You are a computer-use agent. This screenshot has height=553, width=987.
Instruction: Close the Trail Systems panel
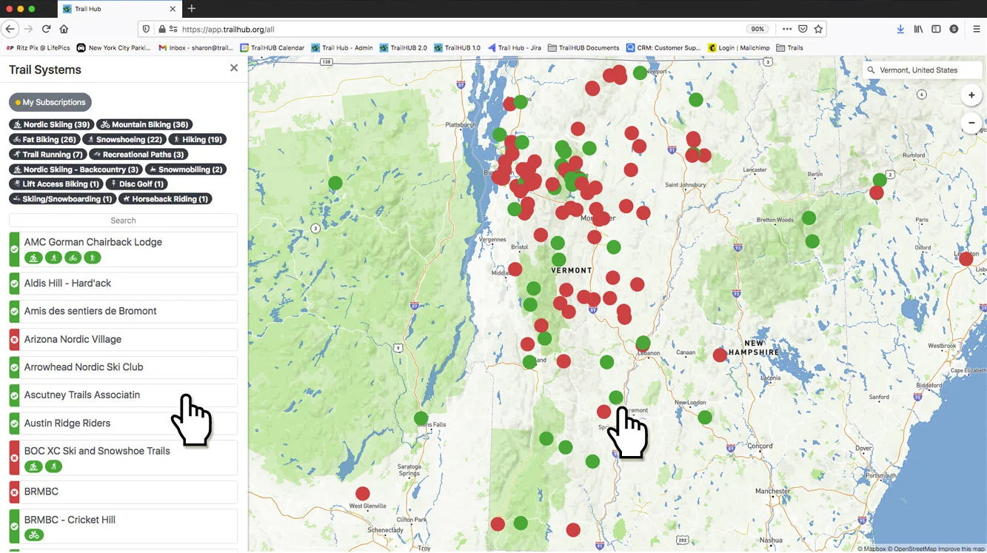(234, 68)
